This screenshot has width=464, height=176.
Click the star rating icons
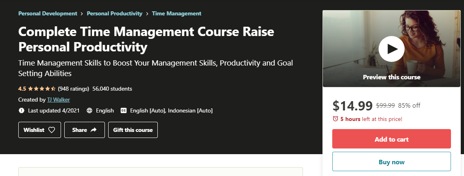coord(42,89)
